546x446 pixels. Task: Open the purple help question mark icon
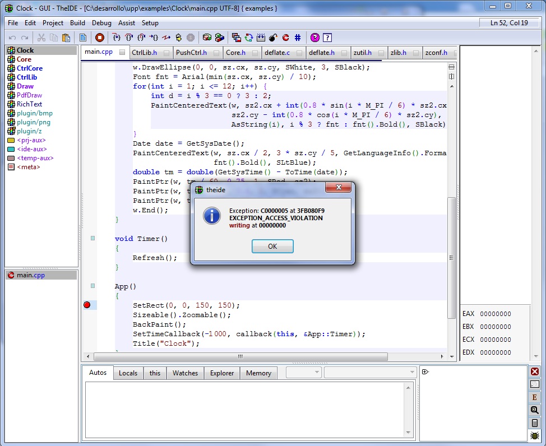pyautogui.click(x=315, y=38)
